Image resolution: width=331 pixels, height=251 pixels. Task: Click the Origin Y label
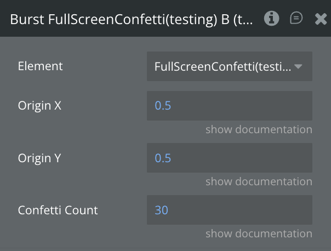tap(39, 158)
